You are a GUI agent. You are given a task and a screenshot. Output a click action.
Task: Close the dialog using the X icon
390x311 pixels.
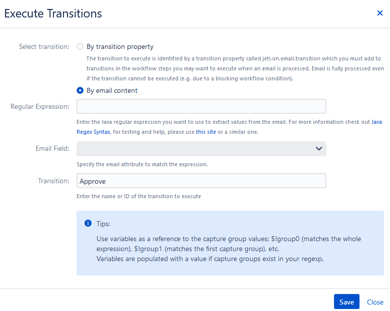[x=380, y=13]
